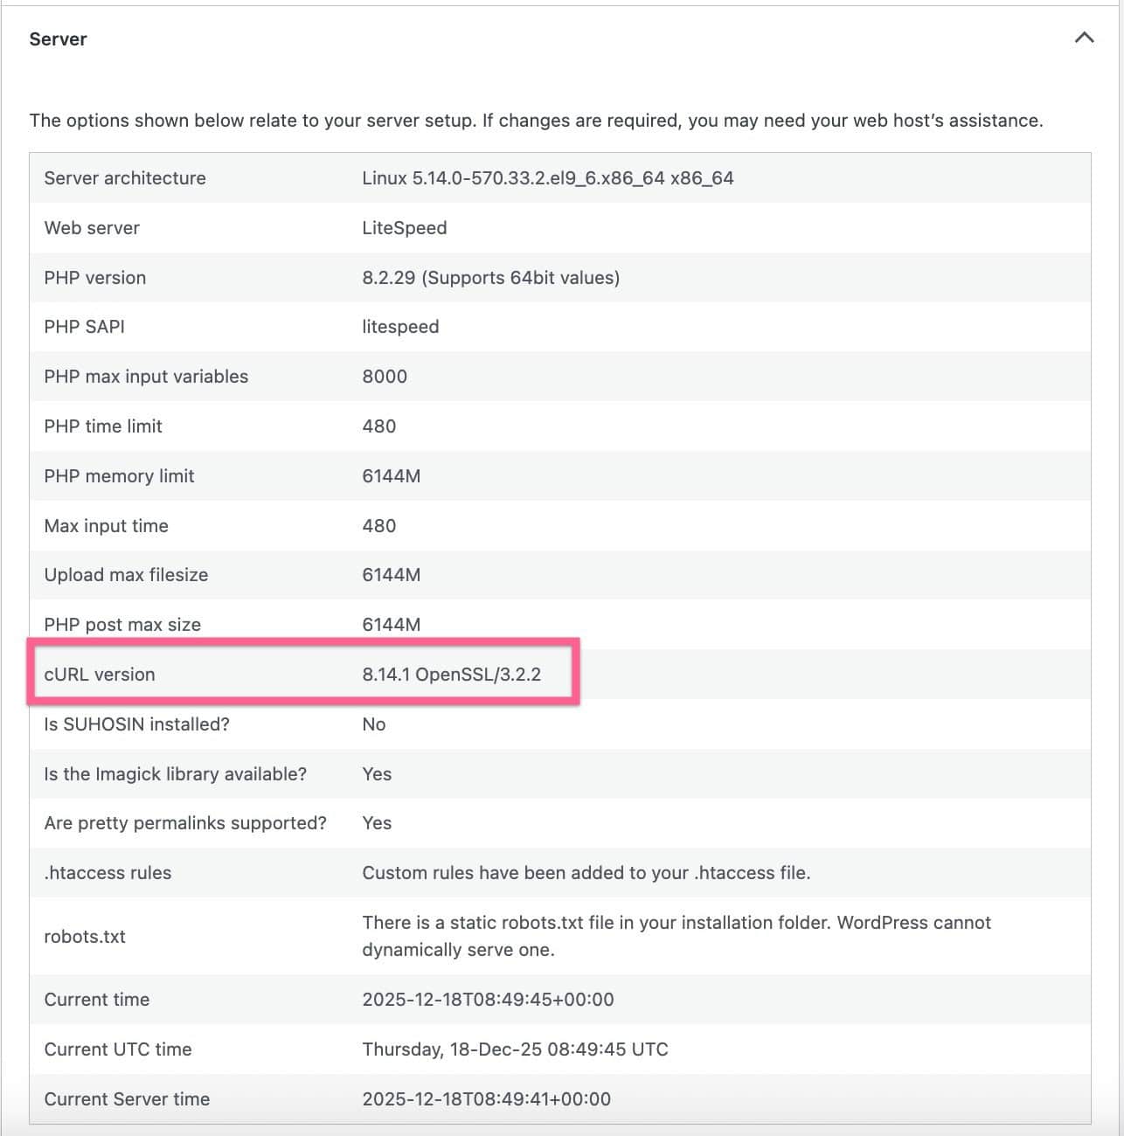Click the highlighted cURL version value
The width and height of the screenshot is (1124, 1136).
(x=451, y=675)
